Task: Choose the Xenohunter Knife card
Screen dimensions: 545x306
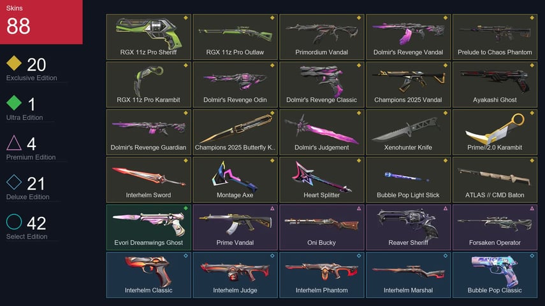Action: click(408, 132)
